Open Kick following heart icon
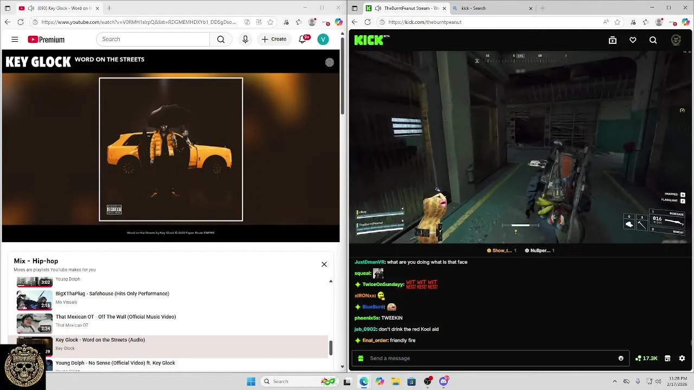The image size is (694, 390). [633, 40]
